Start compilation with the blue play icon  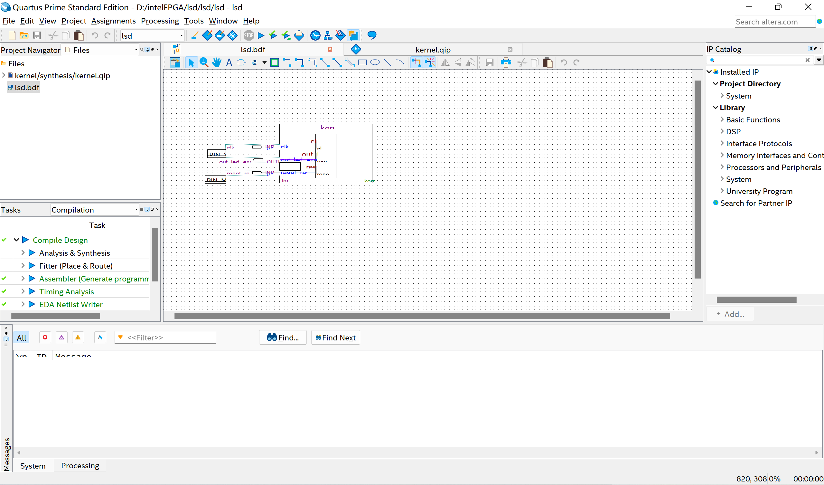(x=261, y=35)
